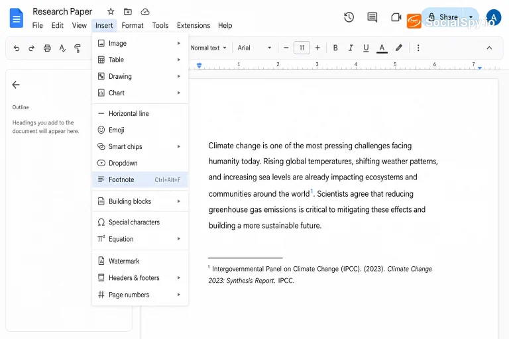Open the Normal text style dropdown

(x=208, y=48)
